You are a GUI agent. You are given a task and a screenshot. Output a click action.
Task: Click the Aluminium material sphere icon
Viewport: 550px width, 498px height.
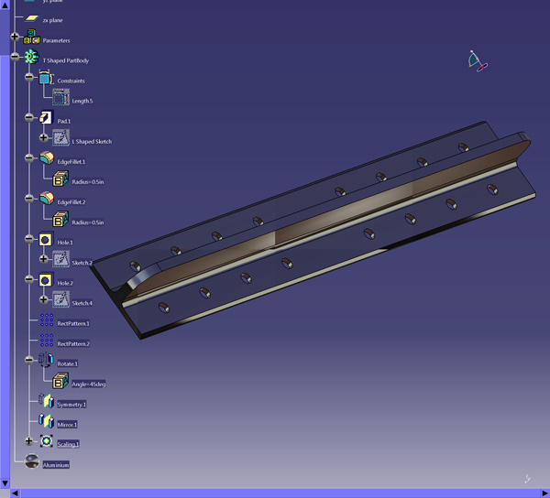(x=32, y=462)
